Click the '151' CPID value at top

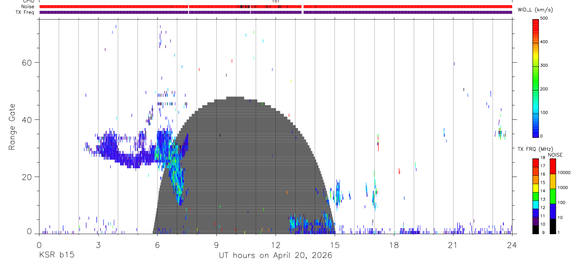tap(276, 1)
